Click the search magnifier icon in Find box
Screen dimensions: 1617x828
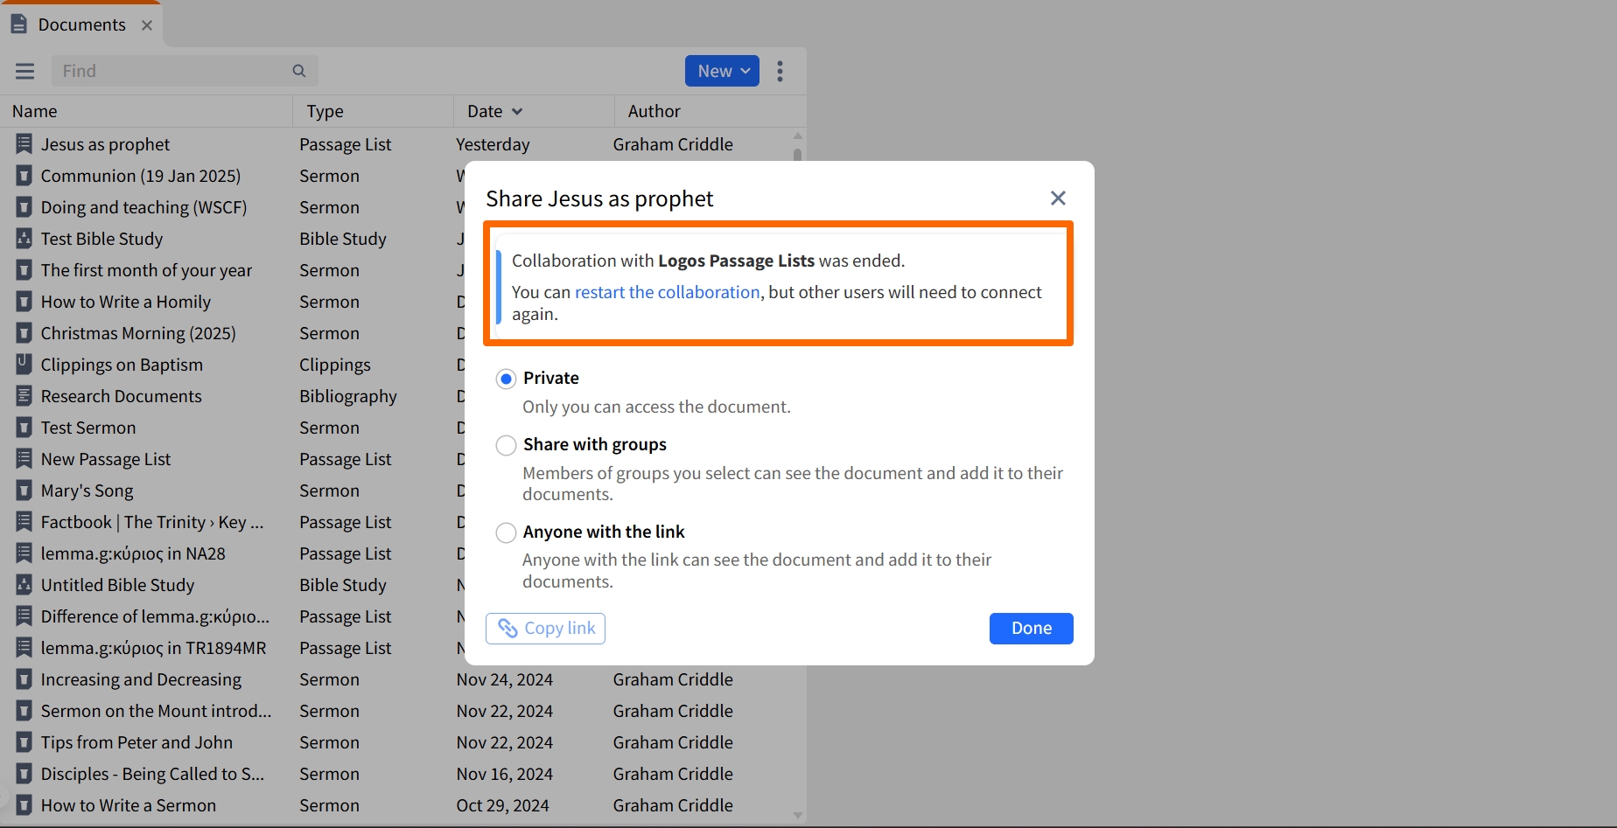pos(299,71)
